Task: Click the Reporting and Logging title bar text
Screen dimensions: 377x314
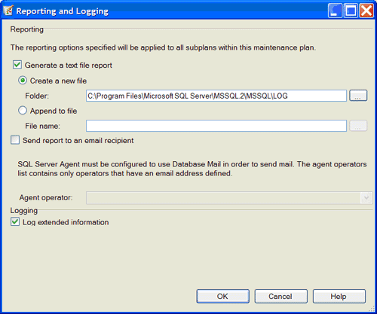Action: click(x=62, y=11)
